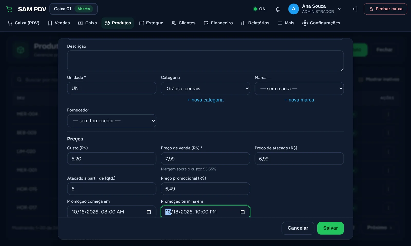Open the Financeiro section
The image size is (411, 246).
218,23
